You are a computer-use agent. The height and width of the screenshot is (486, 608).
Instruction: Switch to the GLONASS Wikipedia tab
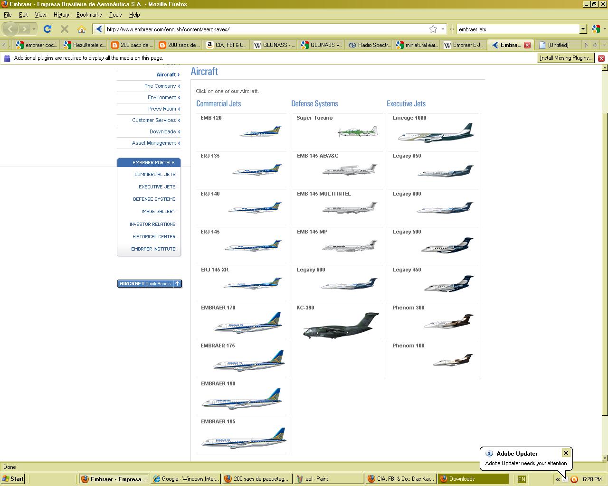(274, 45)
